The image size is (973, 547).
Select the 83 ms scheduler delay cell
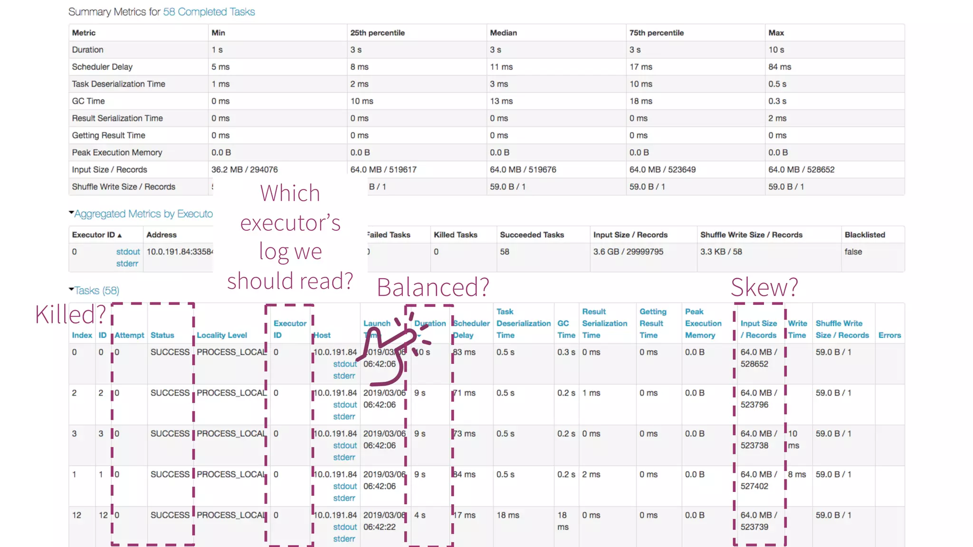(464, 352)
